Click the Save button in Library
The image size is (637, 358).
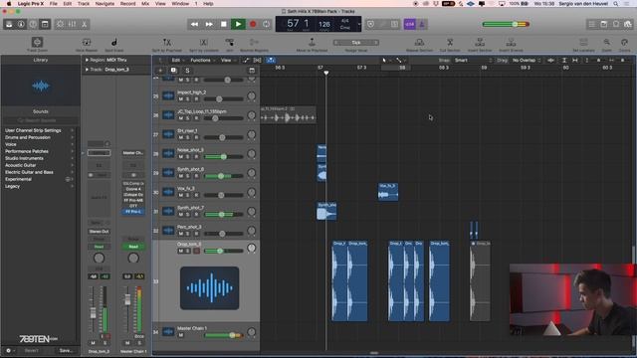point(66,350)
